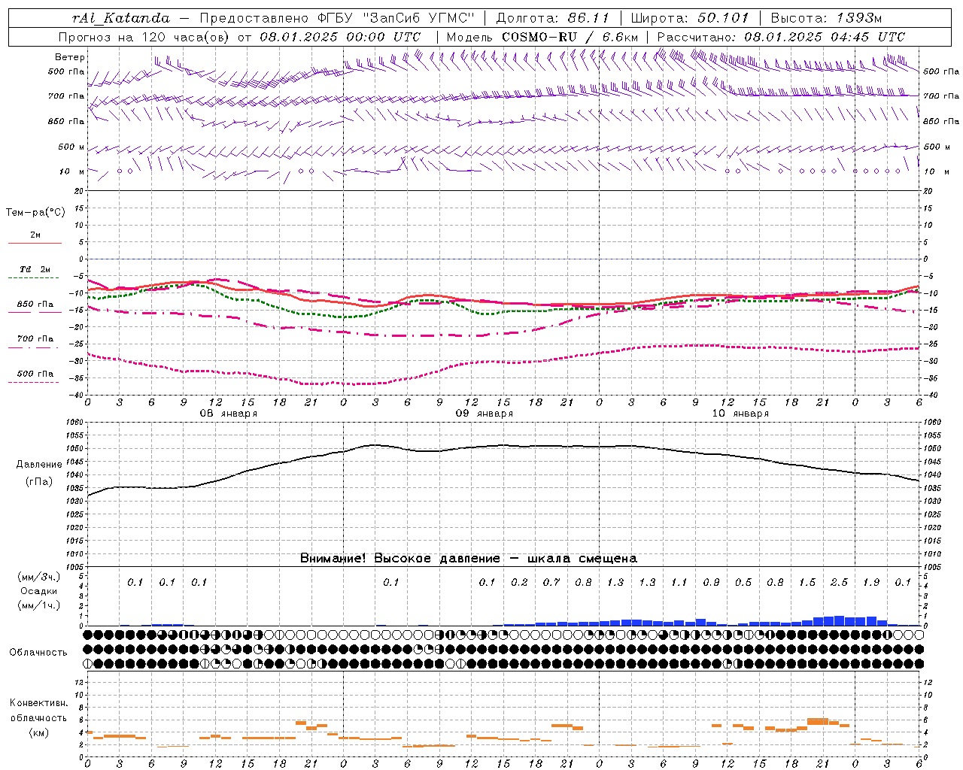This screenshot has width=963, height=770.
Task: Click the 0.5 precipitation value
Action: (x=743, y=582)
